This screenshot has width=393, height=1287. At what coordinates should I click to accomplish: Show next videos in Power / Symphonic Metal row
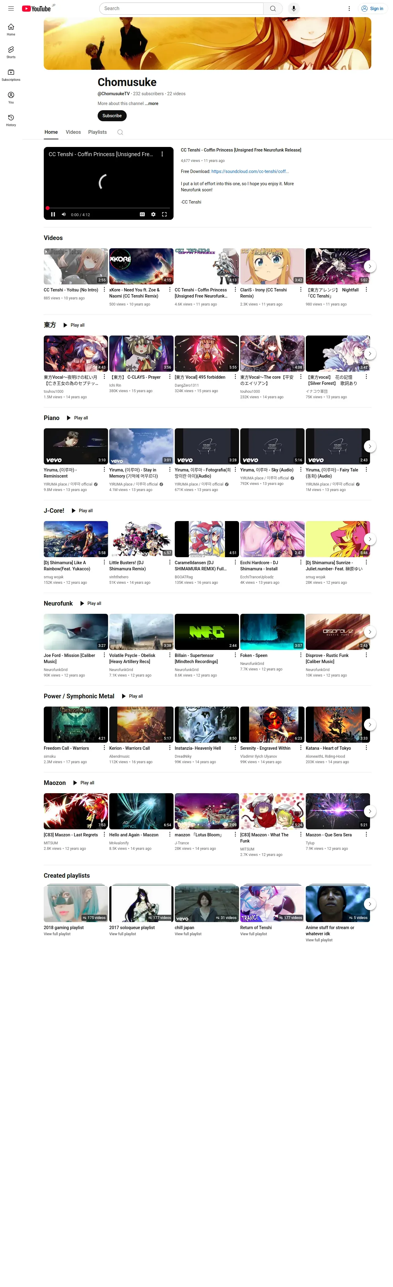[x=369, y=724]
